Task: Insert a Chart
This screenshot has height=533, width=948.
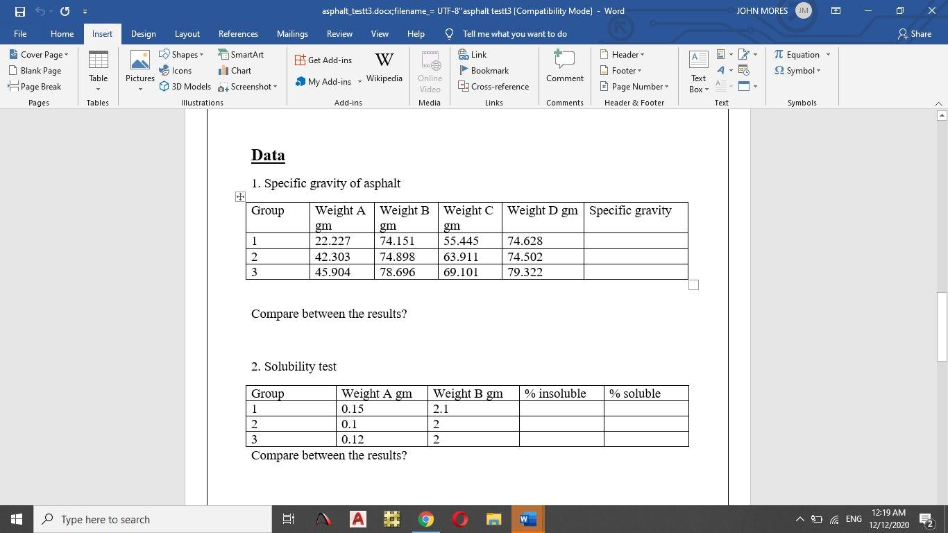Action: click(x=235, y=70)
